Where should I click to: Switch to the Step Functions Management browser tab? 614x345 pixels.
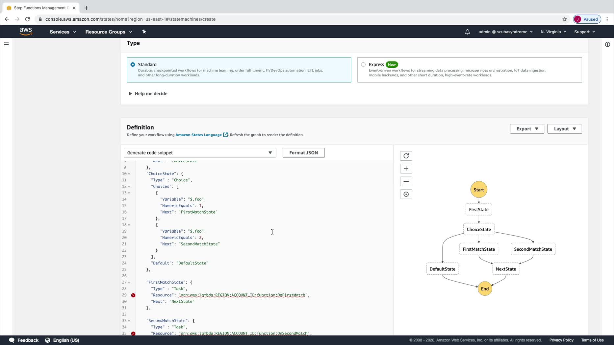(41, 8)
